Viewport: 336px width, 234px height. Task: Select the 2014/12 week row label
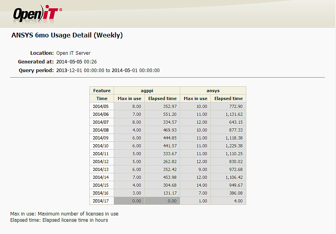click(102, 162)
